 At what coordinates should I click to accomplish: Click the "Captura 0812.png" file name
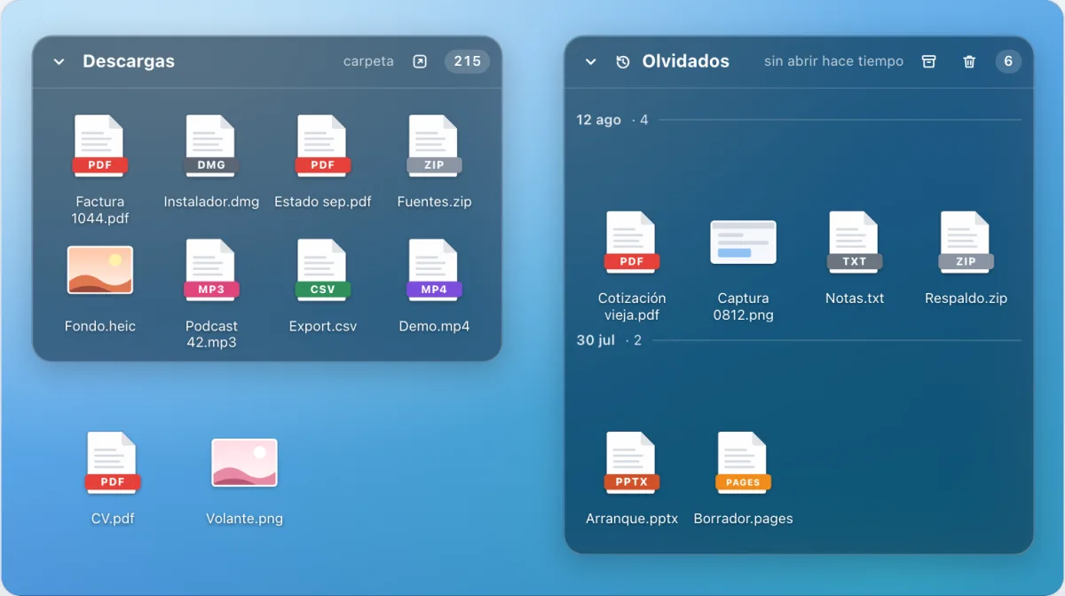[743, 306]
